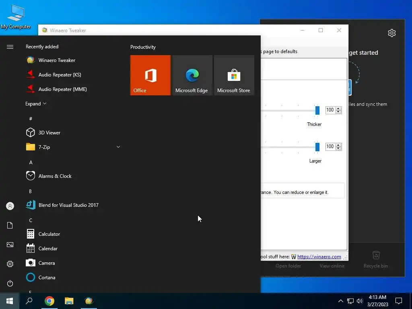Open the Microsoft Edge tile
Viewport: 412px width, 309px height.
[x=192, y=75]
